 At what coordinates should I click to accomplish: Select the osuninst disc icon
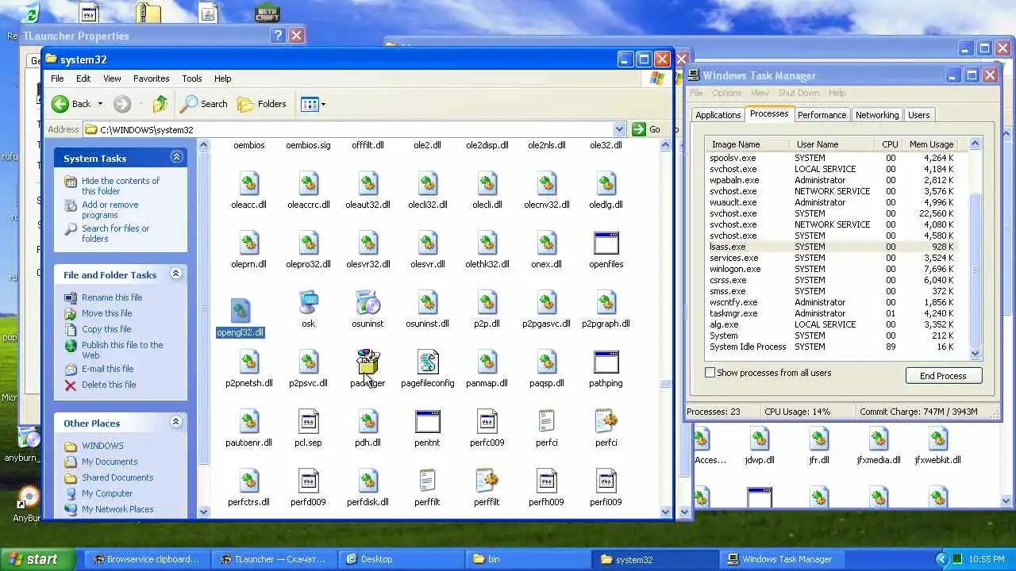coord(368,303)
